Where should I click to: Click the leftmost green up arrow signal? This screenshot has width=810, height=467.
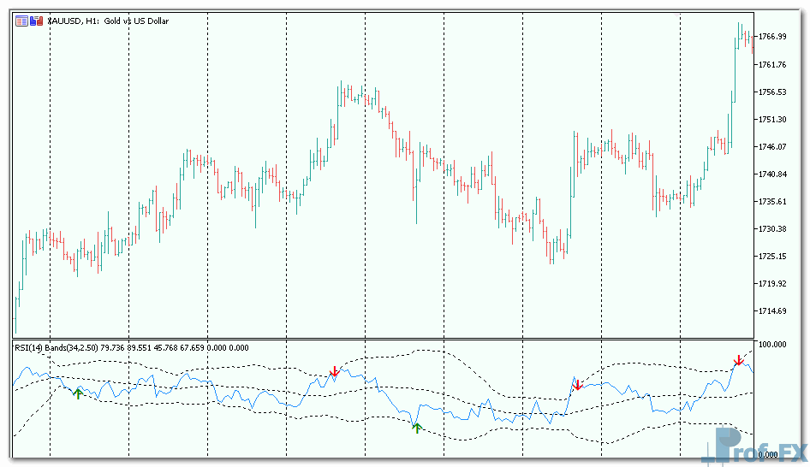coord(78,393)
